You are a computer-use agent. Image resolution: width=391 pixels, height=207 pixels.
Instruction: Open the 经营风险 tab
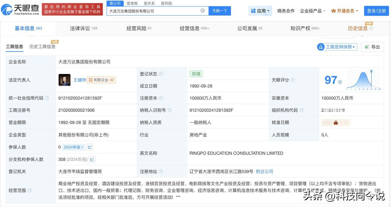click(x=139, y=28)
